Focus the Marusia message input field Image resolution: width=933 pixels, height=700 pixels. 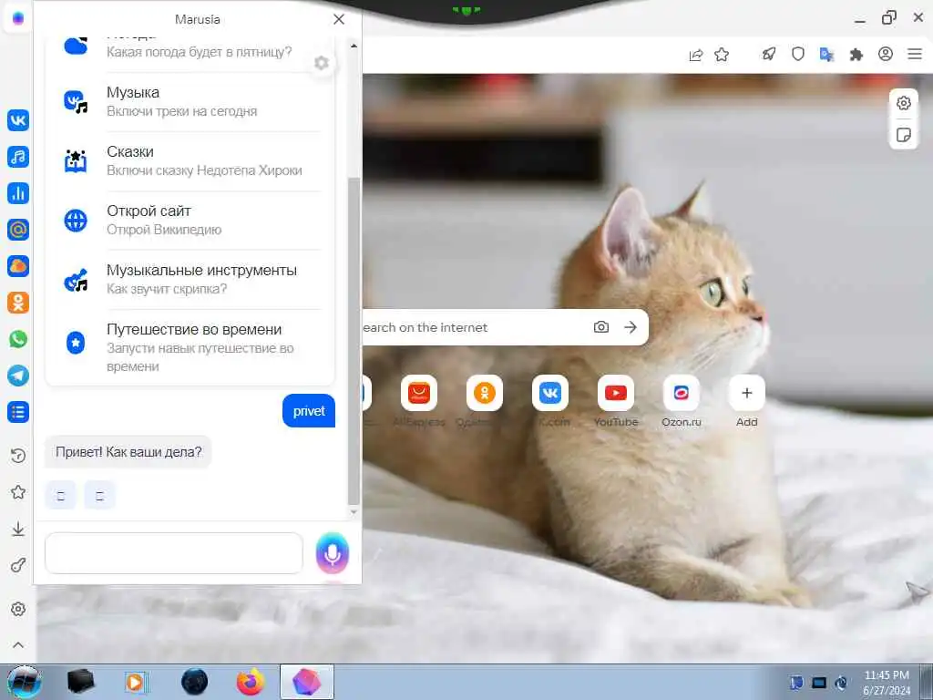174,553
